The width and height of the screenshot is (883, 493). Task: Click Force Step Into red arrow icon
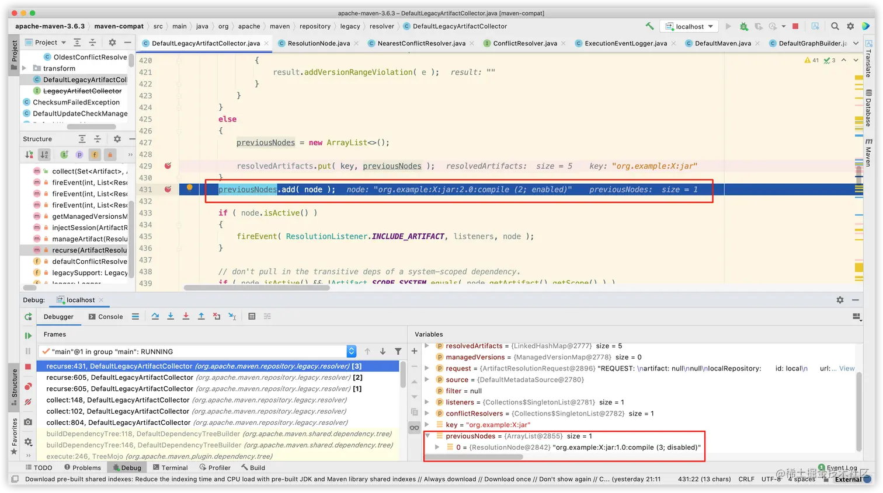[x=186, y=316]
